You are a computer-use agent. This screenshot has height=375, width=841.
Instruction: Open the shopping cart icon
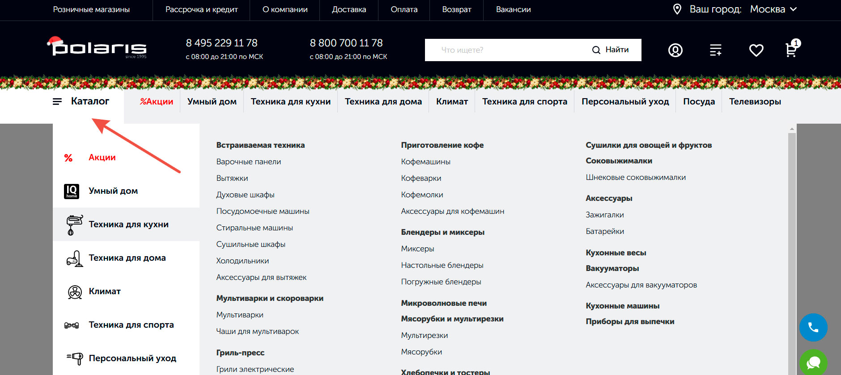[x=792, y=49]
